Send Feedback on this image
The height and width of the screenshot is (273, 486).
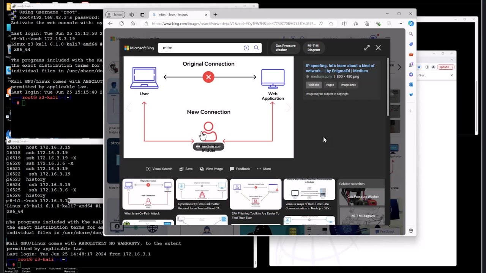tap(240, 169)
